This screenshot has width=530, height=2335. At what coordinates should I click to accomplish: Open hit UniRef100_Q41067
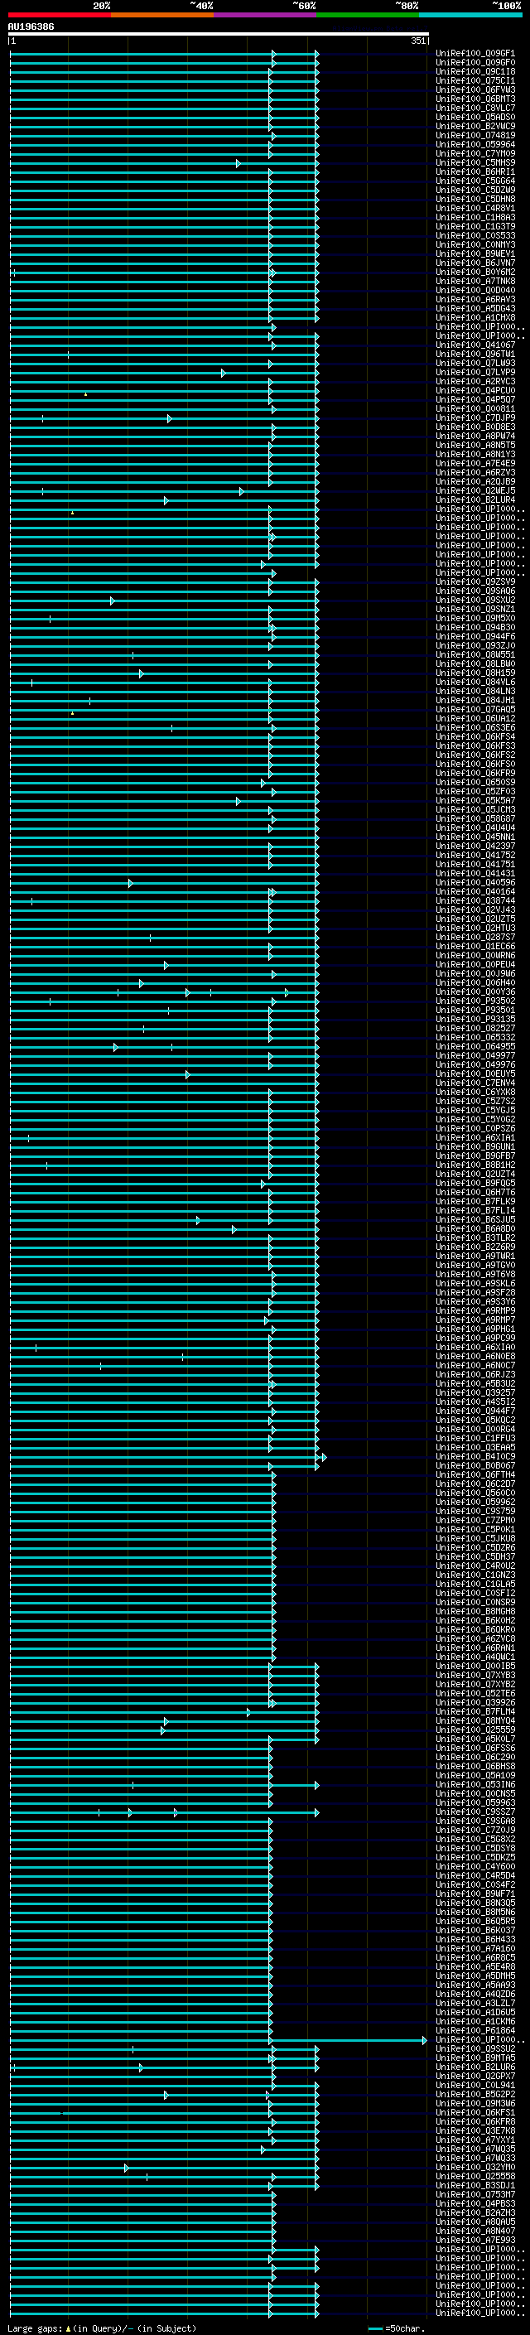click(475, 345)
